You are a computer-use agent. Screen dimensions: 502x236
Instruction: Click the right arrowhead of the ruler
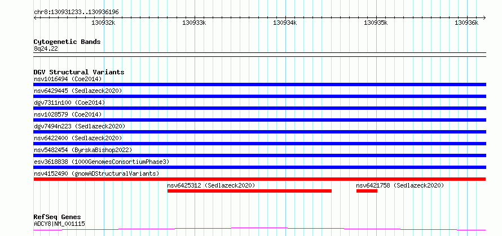coord(484,17)
